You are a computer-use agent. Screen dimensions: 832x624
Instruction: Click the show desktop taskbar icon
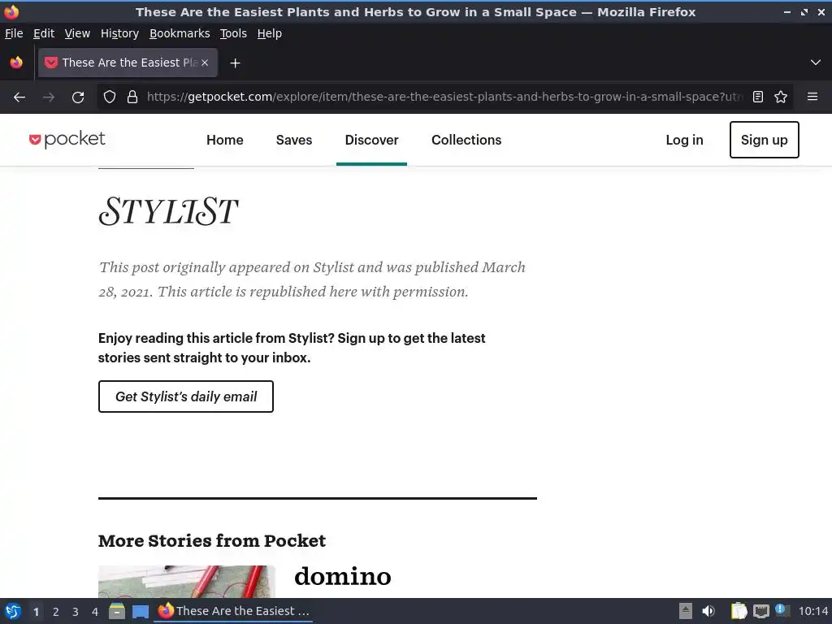(140, 611)
